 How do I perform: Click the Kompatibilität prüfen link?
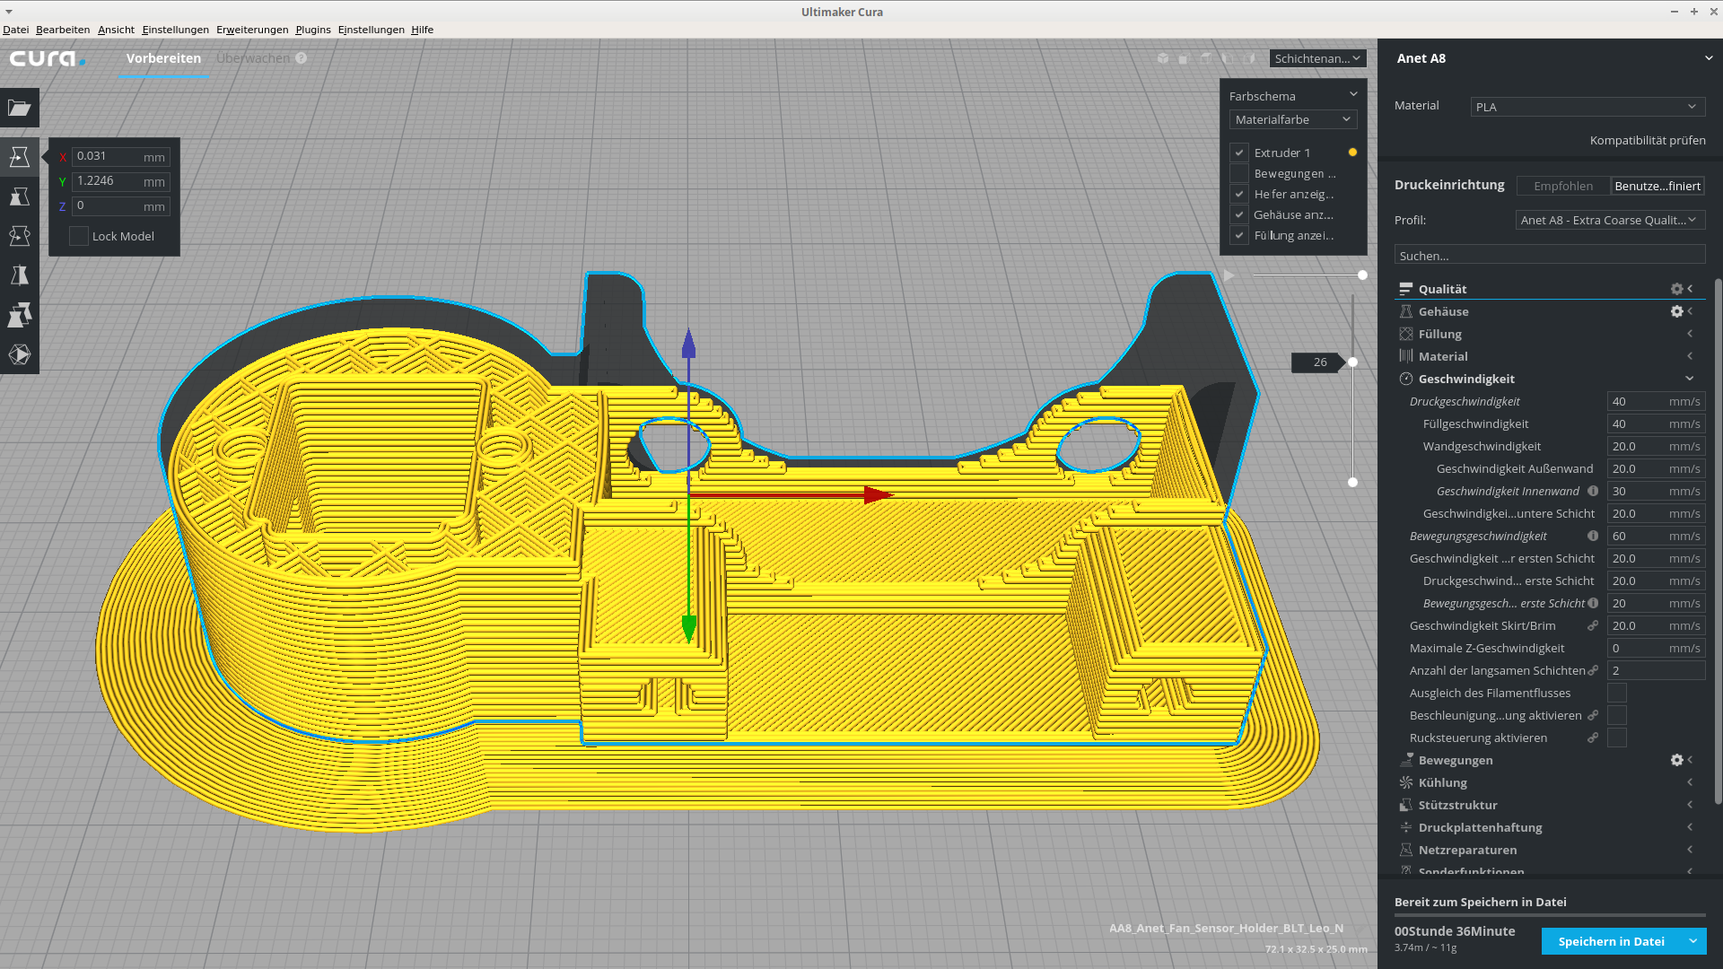1647,140
